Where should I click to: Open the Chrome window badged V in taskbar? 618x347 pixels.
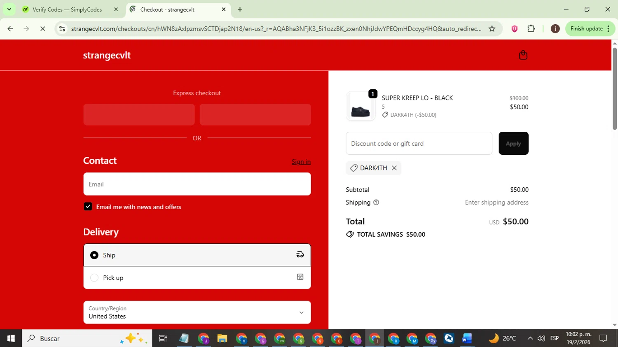click(x=241, y=338)
